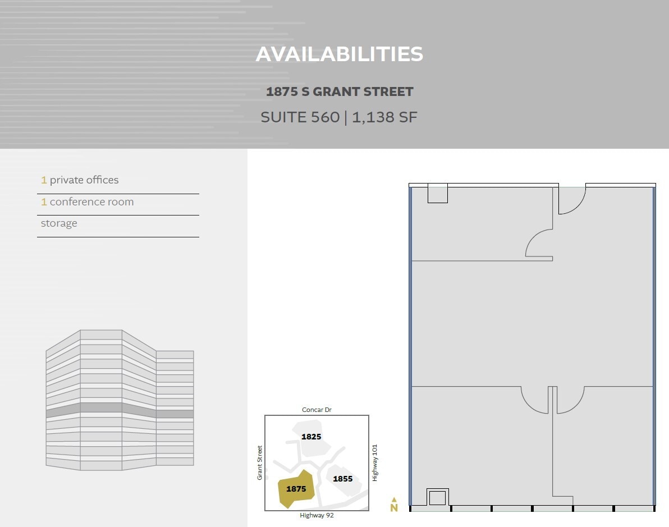Select the AVAILABILITIES header tab
Viewport: 669px width, 527px height.
point(340,54)
